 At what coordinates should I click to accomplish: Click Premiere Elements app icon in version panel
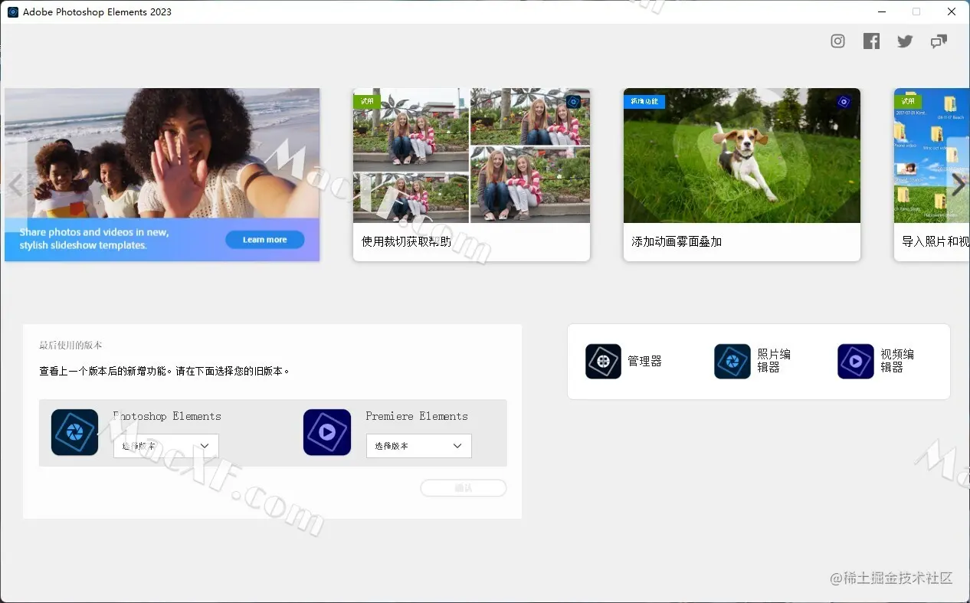point(327,432)
